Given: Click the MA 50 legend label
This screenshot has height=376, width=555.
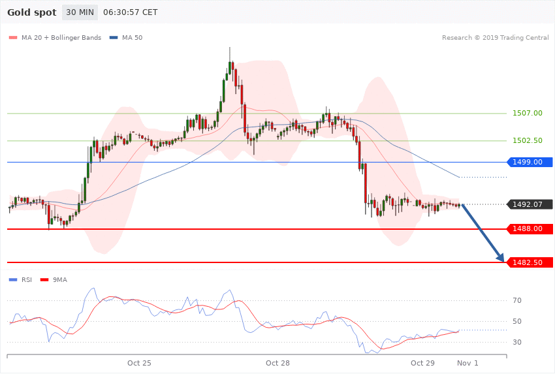Looking at the screenshot, I should pos(132,37).
